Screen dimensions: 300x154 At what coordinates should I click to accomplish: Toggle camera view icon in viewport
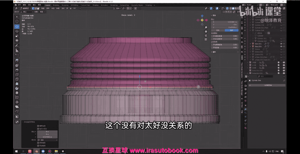[206, 35]
